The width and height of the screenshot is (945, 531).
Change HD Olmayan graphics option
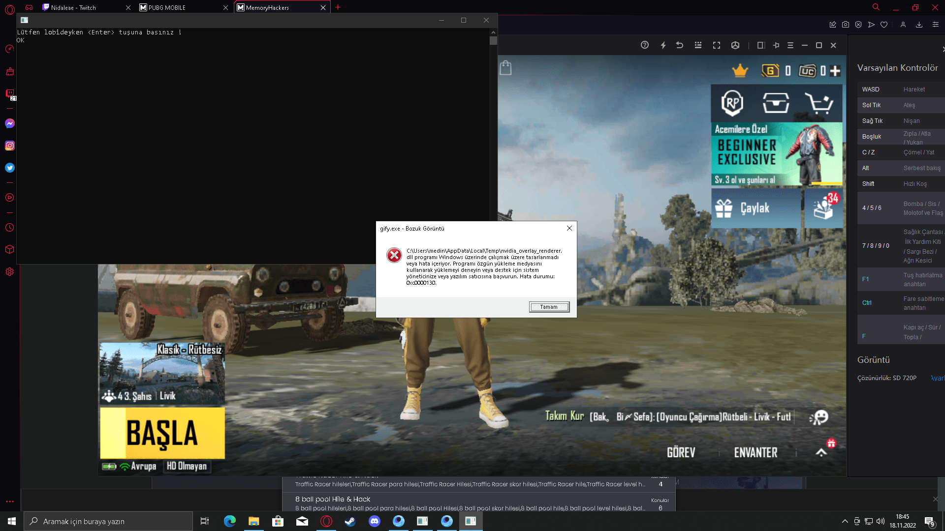click(187, 466)
